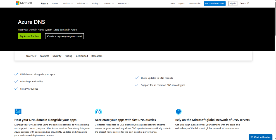This screenshot has width=276, height=140.
Task: Expand the Partners dropdown menu
Action: click(x=109, y=4)
